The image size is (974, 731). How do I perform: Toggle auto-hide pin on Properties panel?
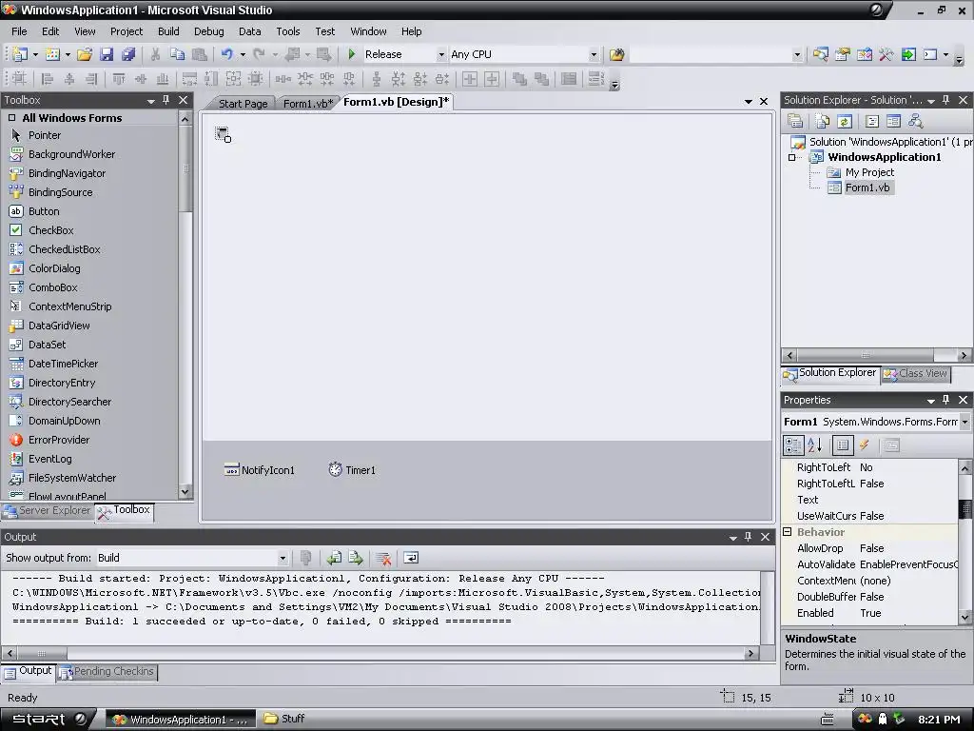tap(946, 400)
